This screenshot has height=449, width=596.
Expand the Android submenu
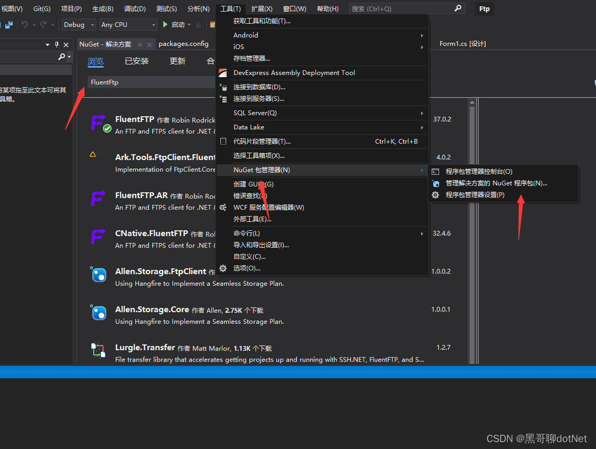click(422, 35)
